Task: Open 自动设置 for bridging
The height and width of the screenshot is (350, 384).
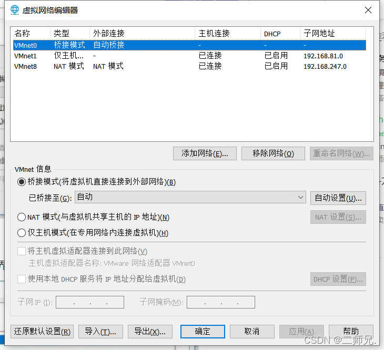Action: click(x=338, y=198)
